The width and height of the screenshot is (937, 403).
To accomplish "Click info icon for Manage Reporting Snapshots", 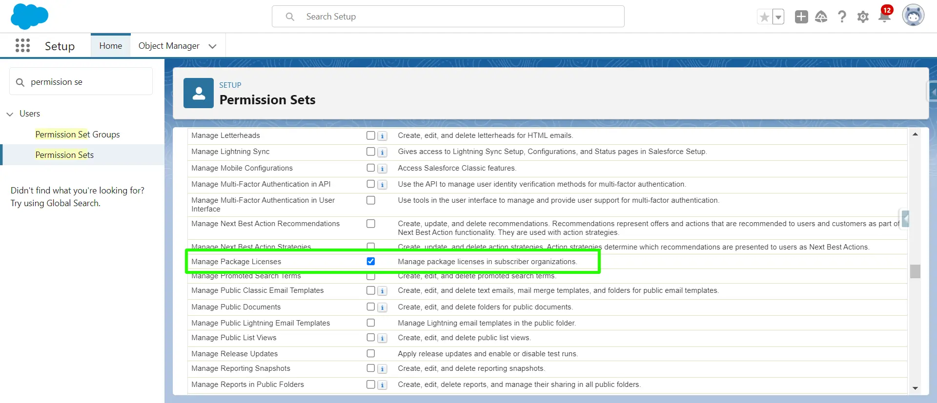I will 382,369.
